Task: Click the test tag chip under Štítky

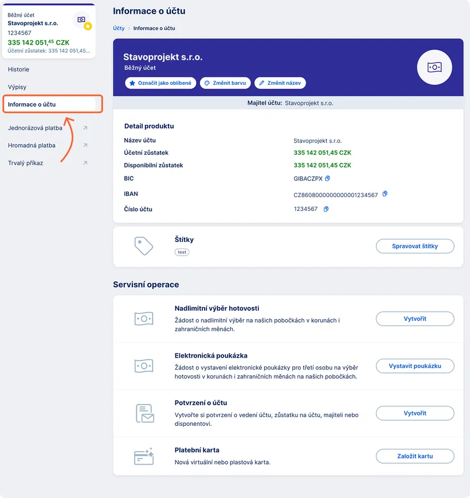Action: [182, 252]
